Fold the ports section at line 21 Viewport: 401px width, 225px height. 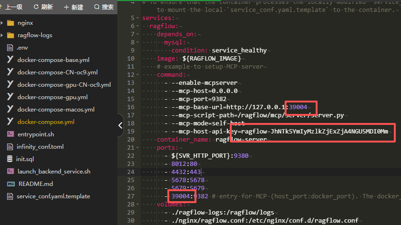coord(139,148)
